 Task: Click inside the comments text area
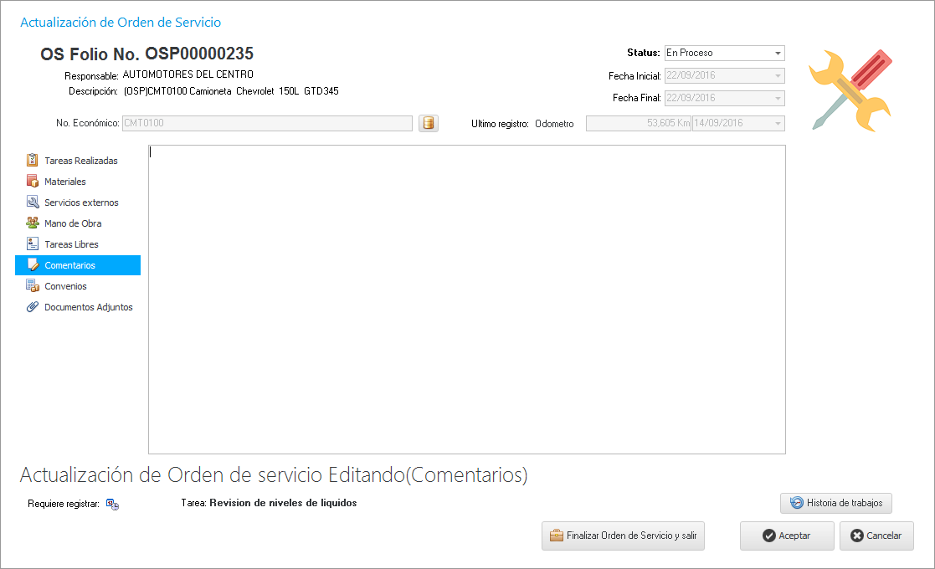(x=466, y=299)
